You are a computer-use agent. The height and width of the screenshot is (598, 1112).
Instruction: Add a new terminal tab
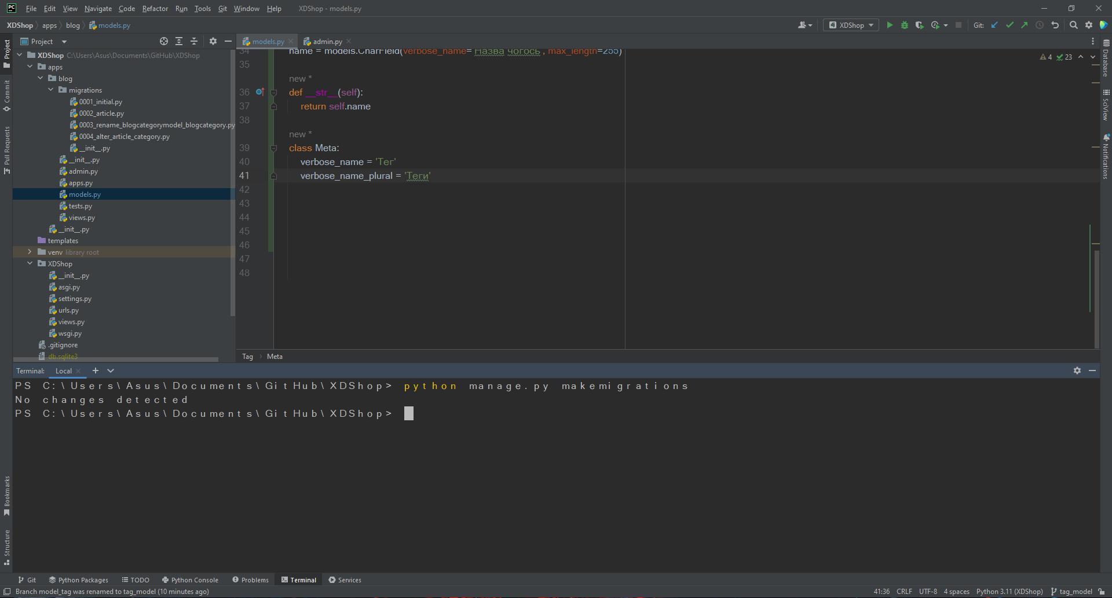coord(96,371)
